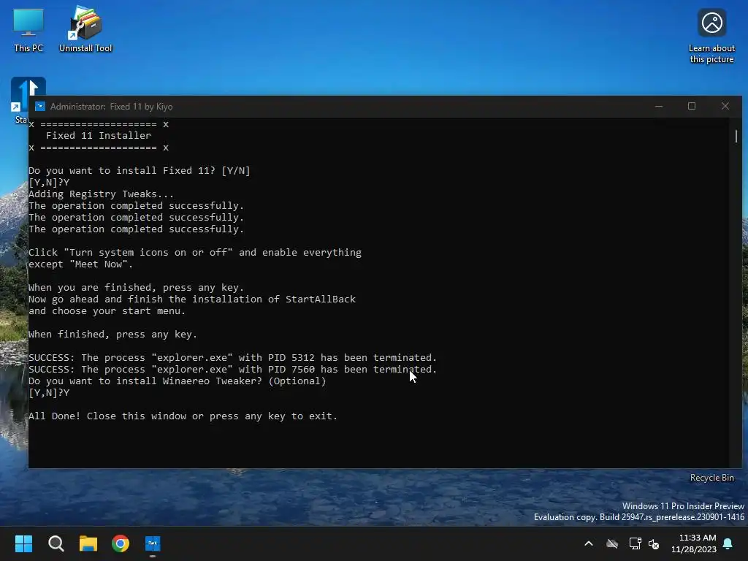Click the 'Fixed 11 Installer' header text

(x=99, y=135)
